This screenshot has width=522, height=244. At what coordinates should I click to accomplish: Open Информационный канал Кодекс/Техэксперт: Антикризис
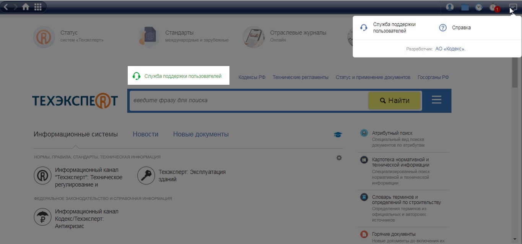click(76, 219)
